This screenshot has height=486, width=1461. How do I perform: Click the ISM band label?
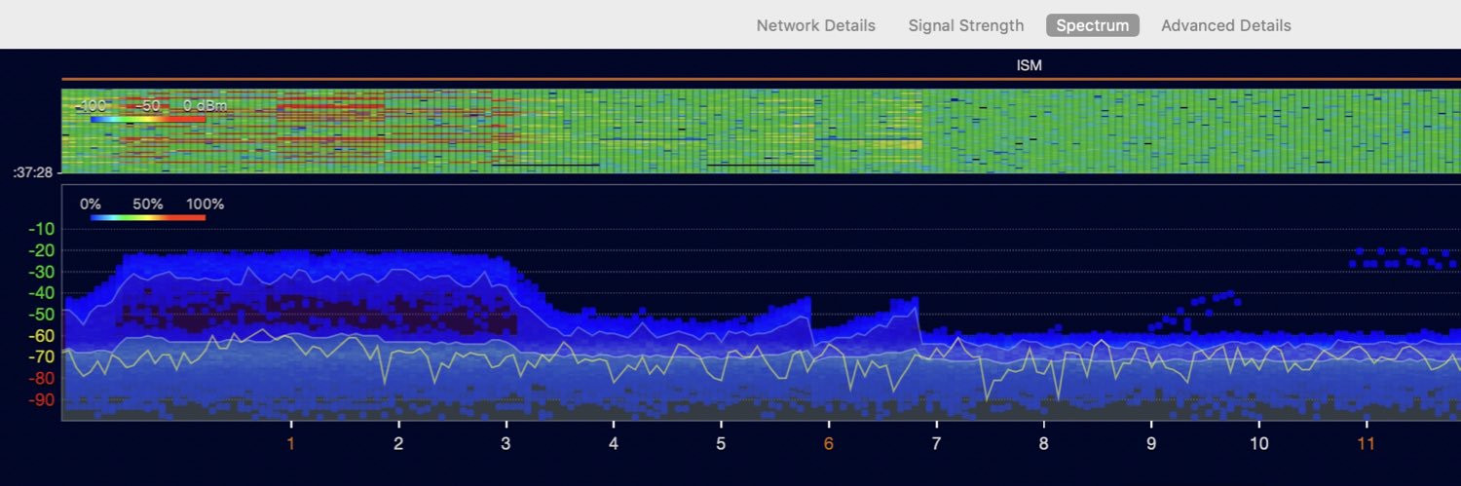pos(1029,65)
